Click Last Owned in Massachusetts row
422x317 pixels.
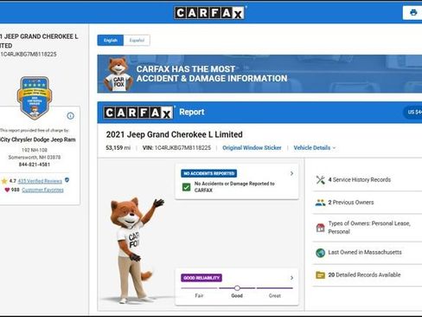(x=368, y=253)
